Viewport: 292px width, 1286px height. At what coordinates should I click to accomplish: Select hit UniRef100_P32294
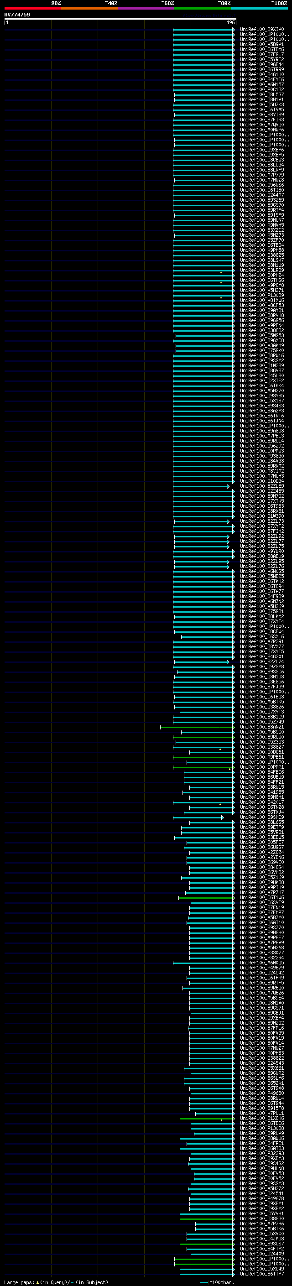(x=262, y=958)
